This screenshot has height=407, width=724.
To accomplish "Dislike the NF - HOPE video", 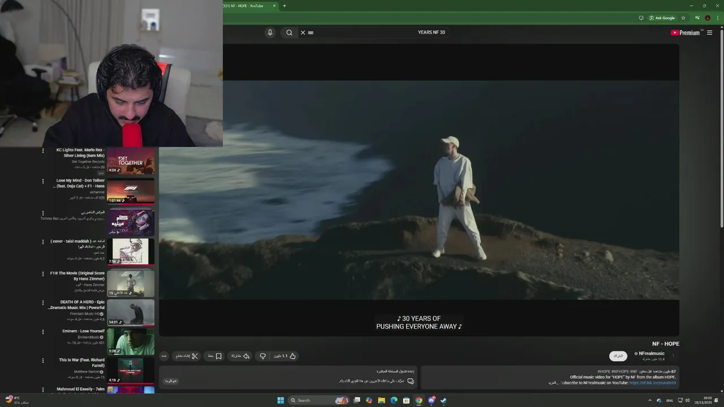I will coord(262,356).
